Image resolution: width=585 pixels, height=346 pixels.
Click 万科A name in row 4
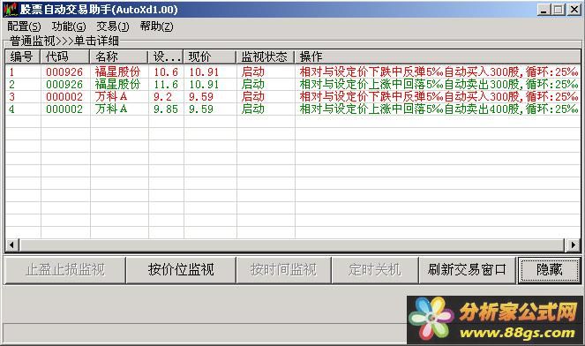111,109
